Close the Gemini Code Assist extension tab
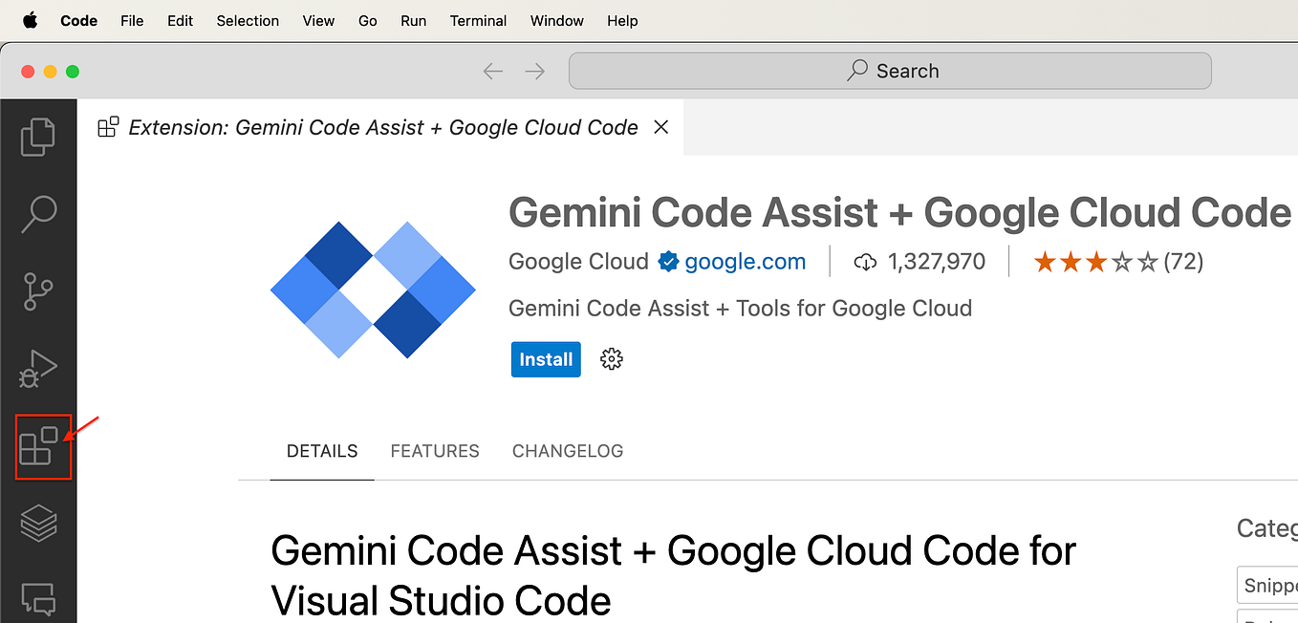This screenshot has width=1298, height=623. point(660,127)
